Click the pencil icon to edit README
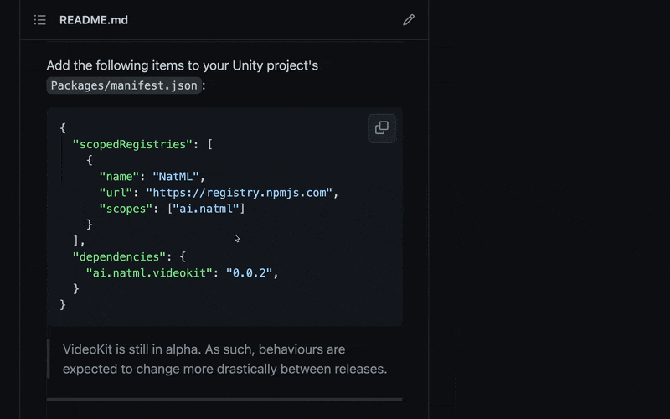The width and height of the screenshot is (670, 419). 409,20
